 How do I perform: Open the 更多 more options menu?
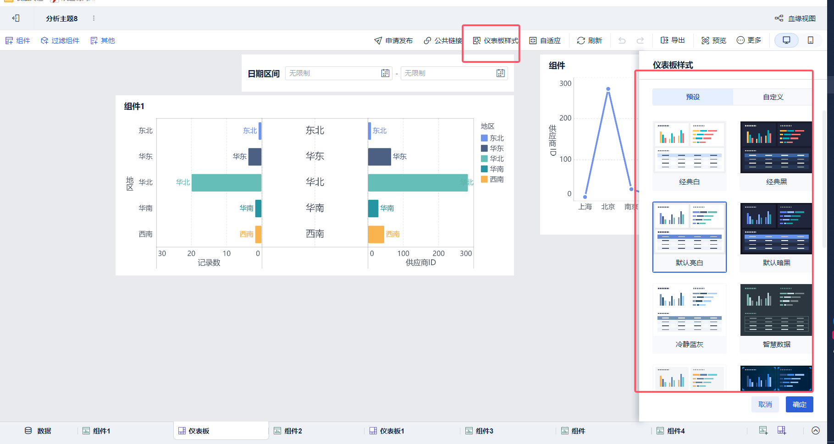[x=748, y=40]
